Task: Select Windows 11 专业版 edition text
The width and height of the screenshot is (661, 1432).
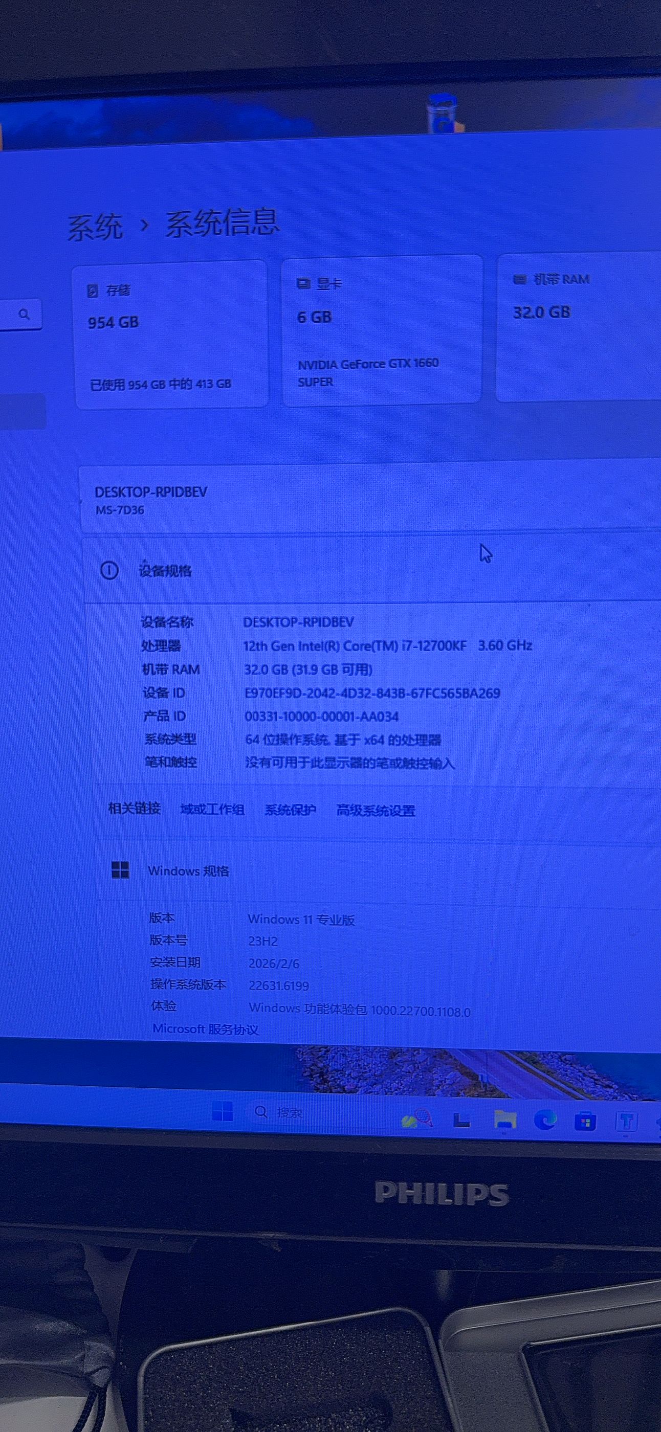Action: coord(301,920)
